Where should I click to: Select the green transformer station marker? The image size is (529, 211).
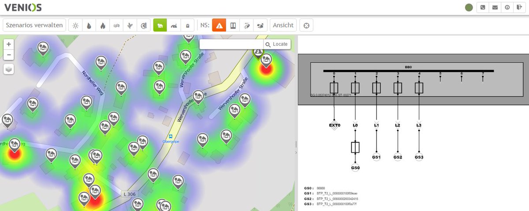pyautogui.click(x=258, y=52)
